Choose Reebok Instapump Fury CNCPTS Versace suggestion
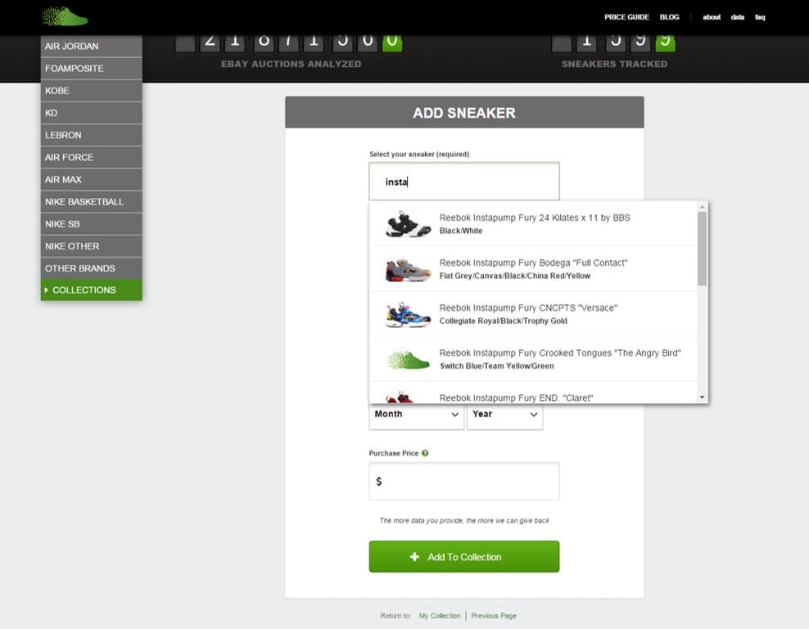The height and width of the screenshot is (629, 809). point(534,314)
